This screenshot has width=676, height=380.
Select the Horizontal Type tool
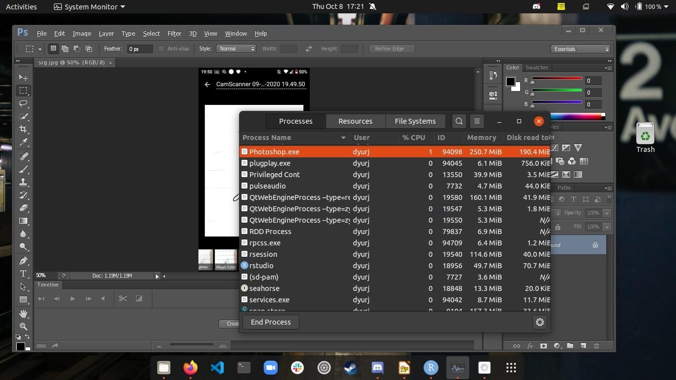(x=23, y=274)
